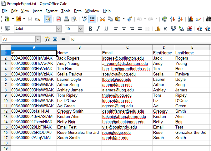
Task: Expand the Undo history dropdown arrow
Action: coord(145,19)
